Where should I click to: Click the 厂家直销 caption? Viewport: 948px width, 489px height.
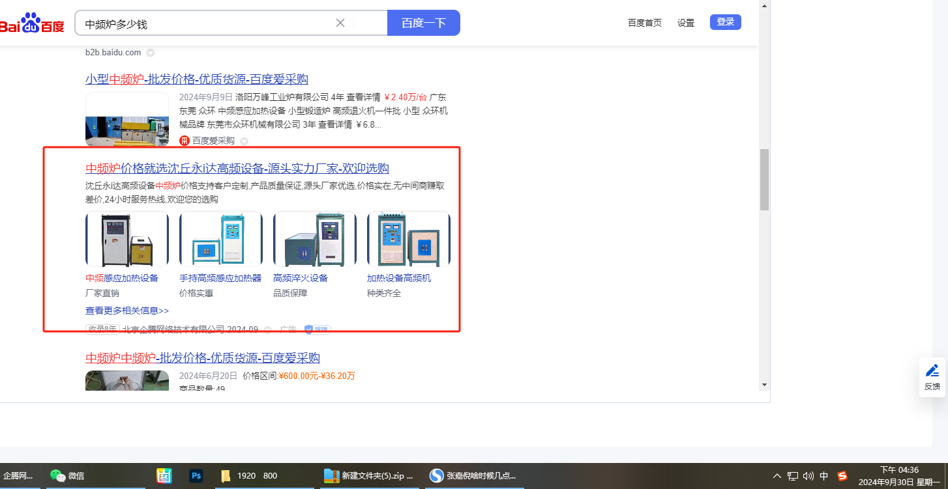click(102, 293)
